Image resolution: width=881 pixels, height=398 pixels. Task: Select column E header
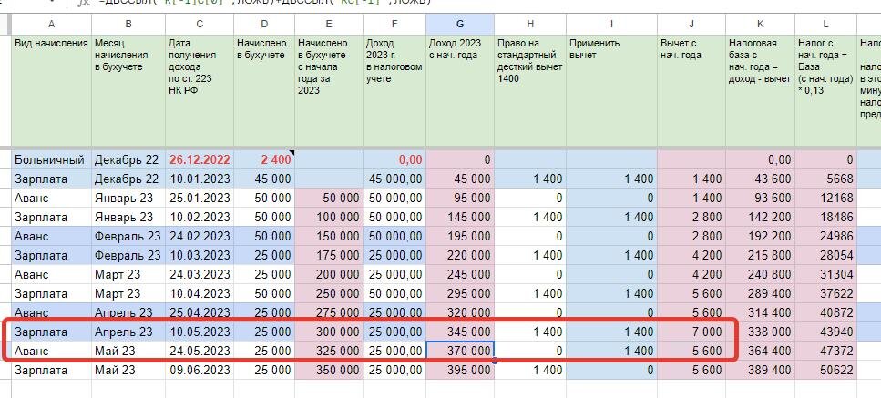329,24
